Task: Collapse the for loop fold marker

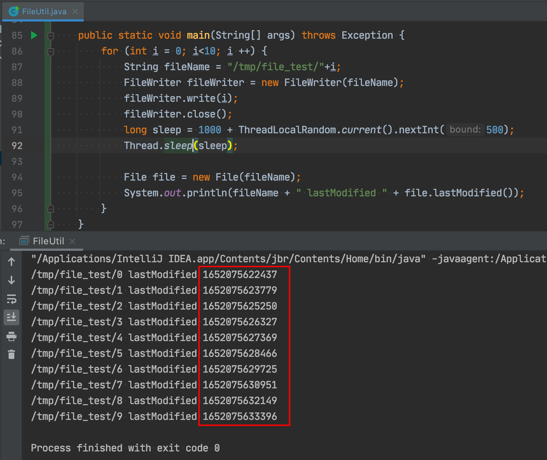Action: tap(51, 51)
